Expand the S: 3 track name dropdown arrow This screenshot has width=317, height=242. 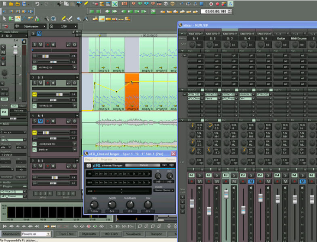pos(77,77)
